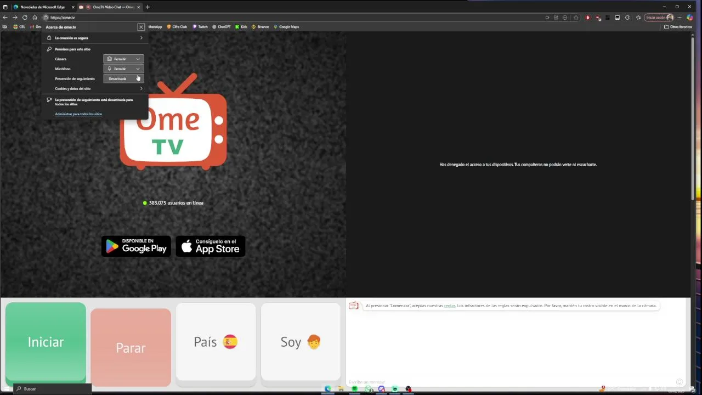Open the App Store download badge
The height and width of the screenshot is (395, 702).
point(211,246)
